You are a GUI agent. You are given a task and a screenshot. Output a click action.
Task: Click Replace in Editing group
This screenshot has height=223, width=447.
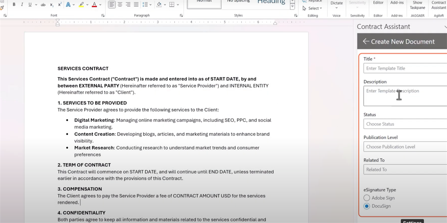312,1
